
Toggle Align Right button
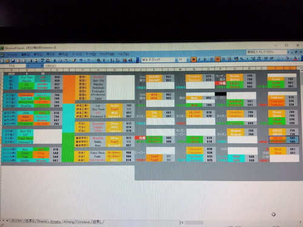pos(223,59)
